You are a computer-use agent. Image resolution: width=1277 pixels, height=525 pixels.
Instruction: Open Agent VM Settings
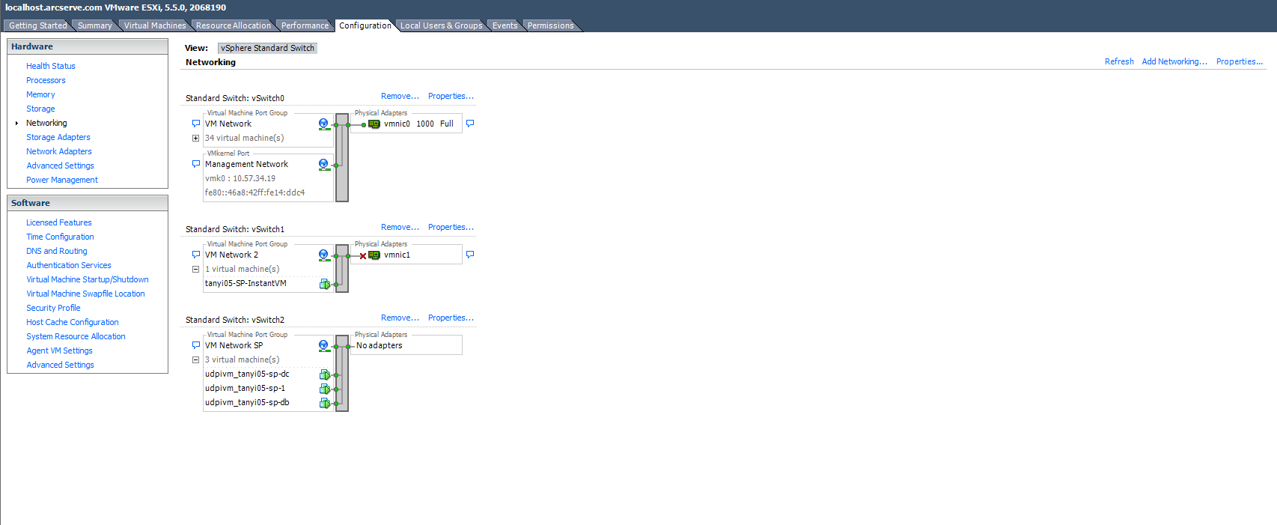point(60,350)
